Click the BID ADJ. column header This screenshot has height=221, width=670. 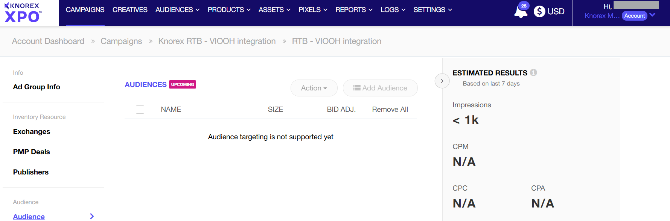pos(341,110)
